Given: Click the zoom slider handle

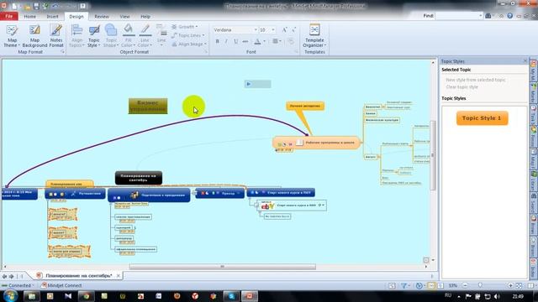Looking at the screenshot, I should pos(480,285).
